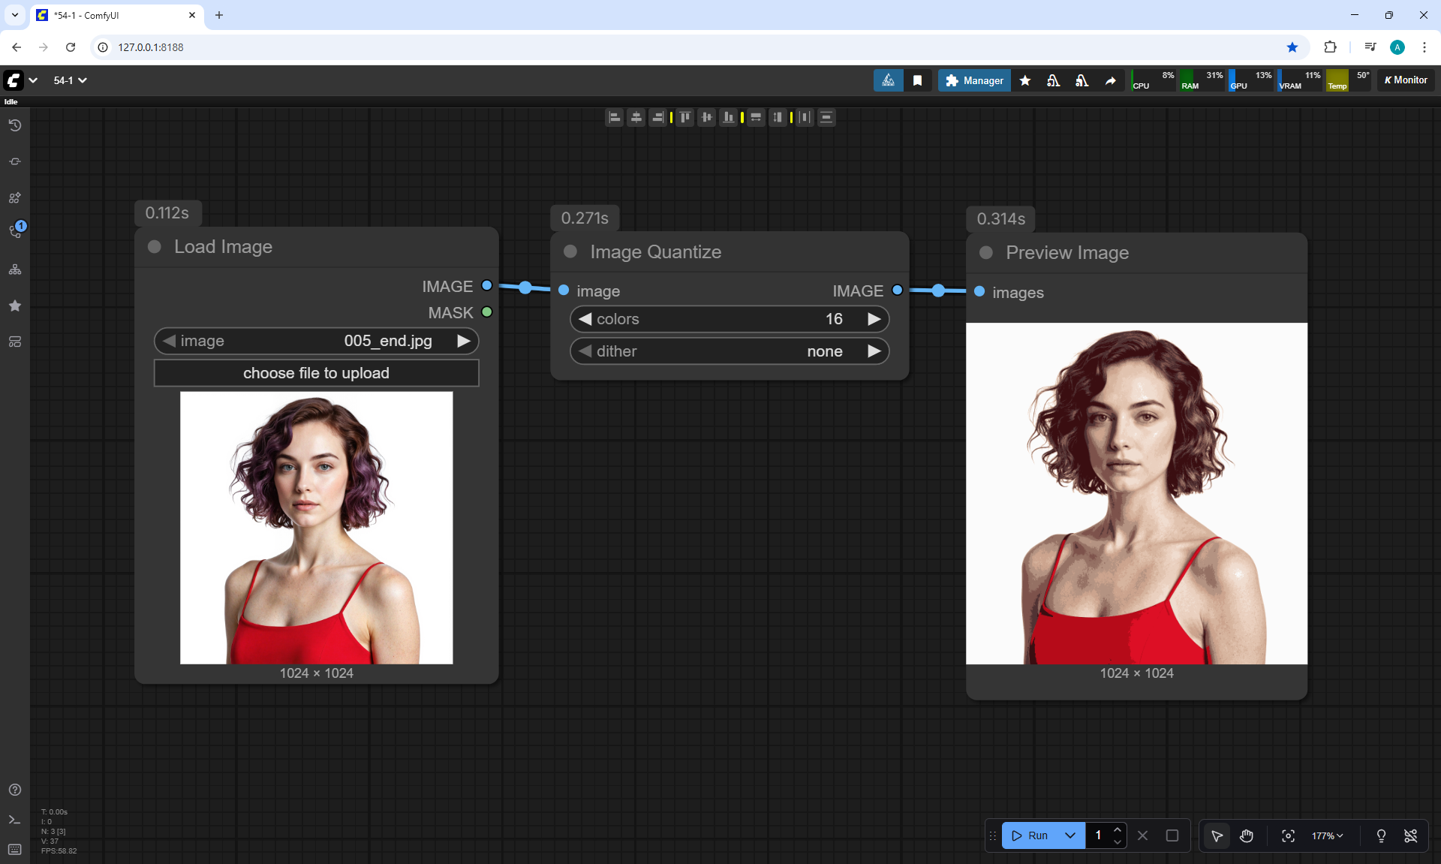Click the Preview Image output thumbnail
1441x864 pixels.
[1136, 493]
